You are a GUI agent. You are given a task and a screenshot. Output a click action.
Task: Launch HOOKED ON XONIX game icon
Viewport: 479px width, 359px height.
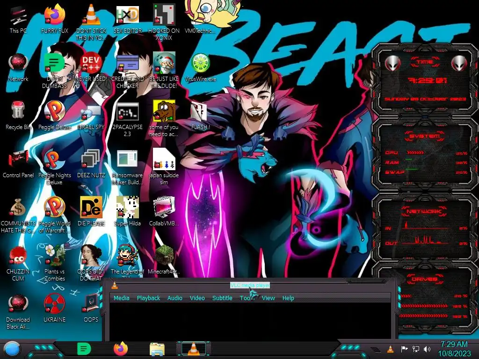164,23
